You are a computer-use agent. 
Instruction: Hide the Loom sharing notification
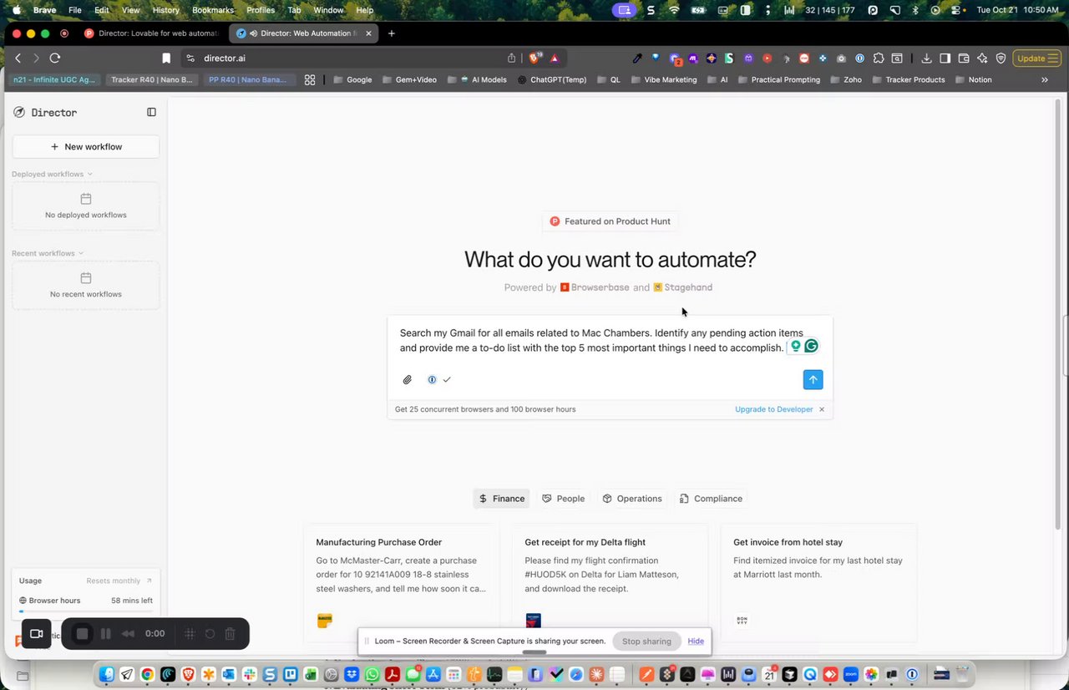pyautogui.click(x=696, y=641)
